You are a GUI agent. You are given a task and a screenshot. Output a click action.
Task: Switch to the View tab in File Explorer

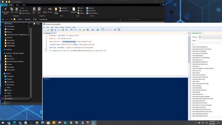pyautogui.click(x=24, y=5)
